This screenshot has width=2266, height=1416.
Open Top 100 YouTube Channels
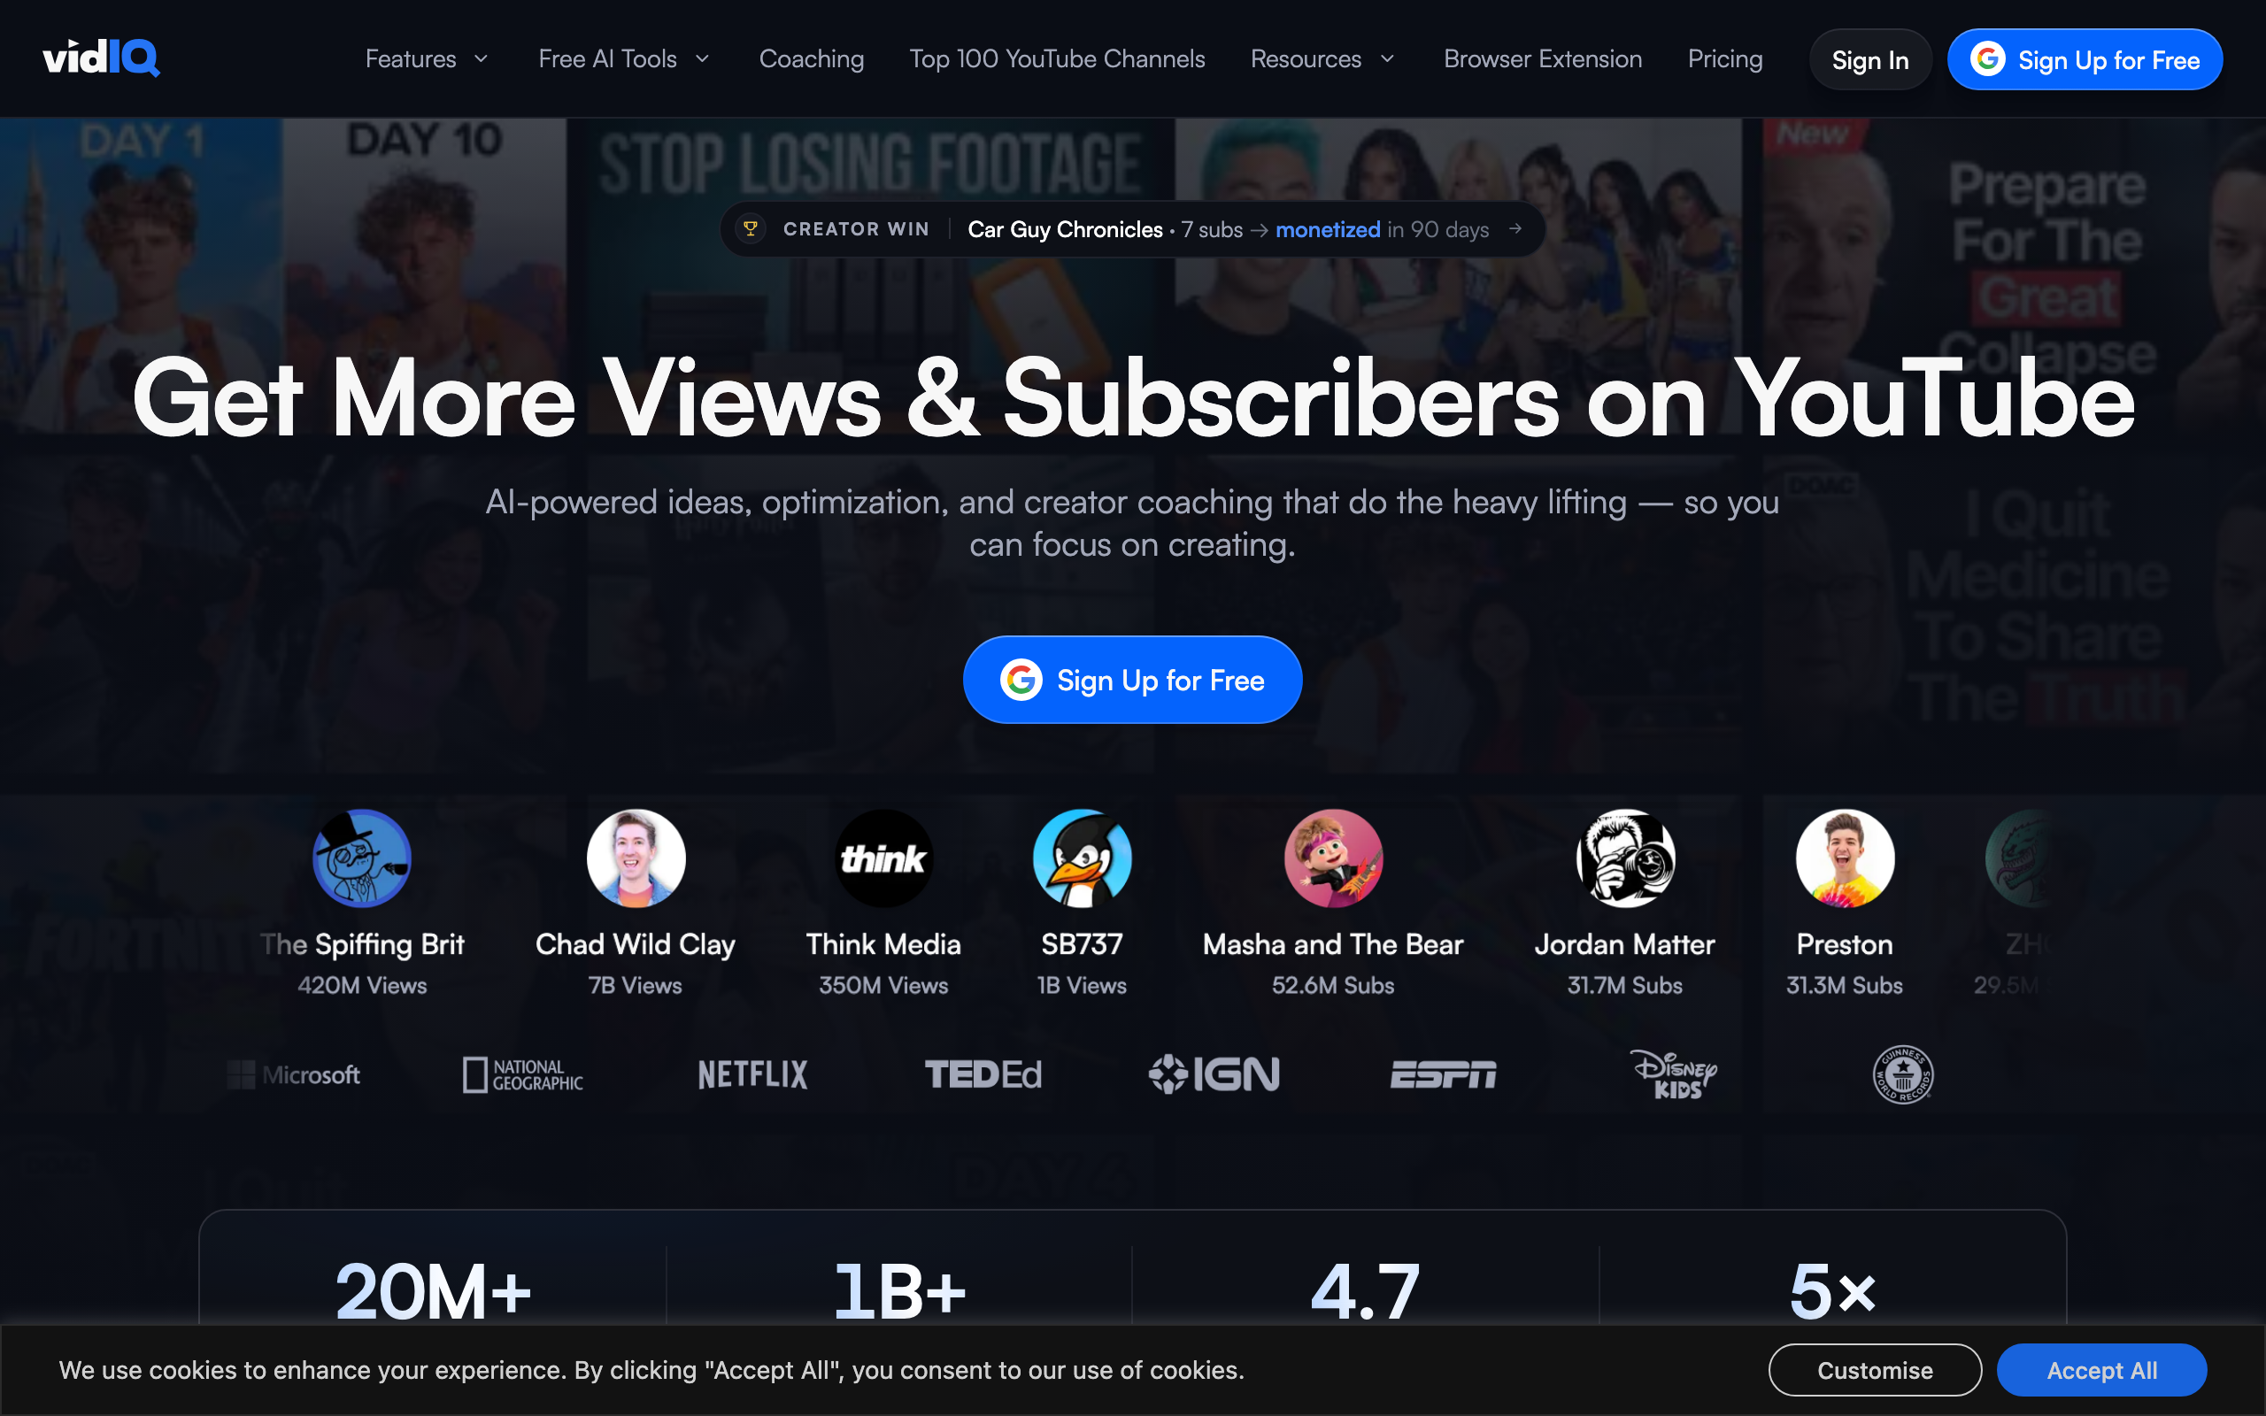[1057, 59]
